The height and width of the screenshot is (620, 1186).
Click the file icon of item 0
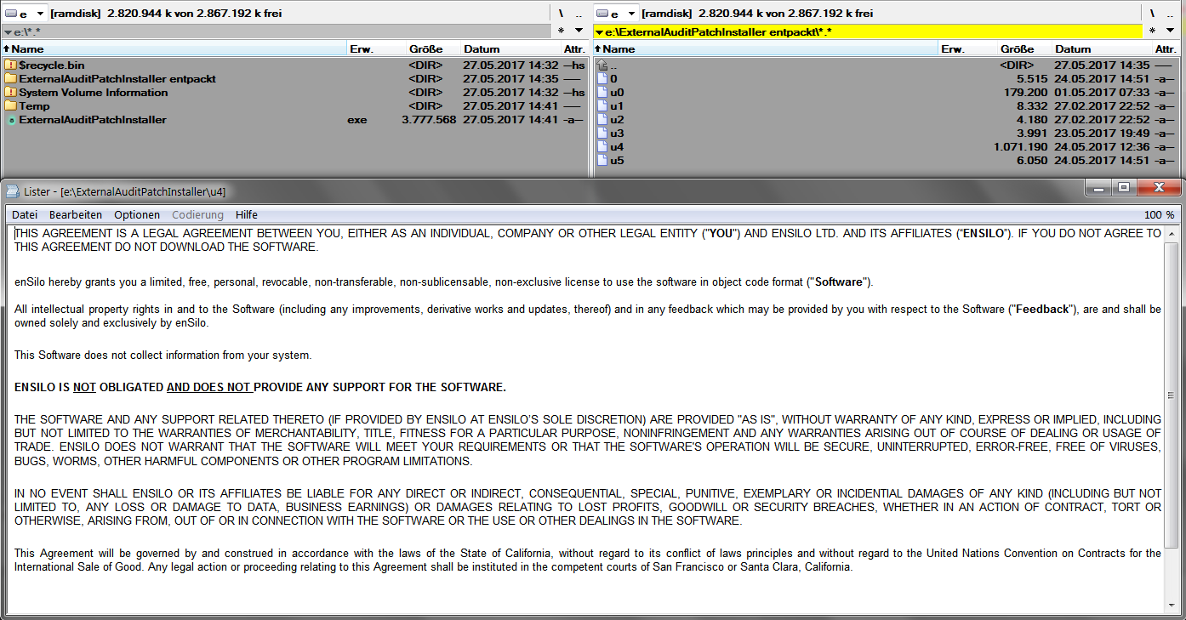pos(602,79)
